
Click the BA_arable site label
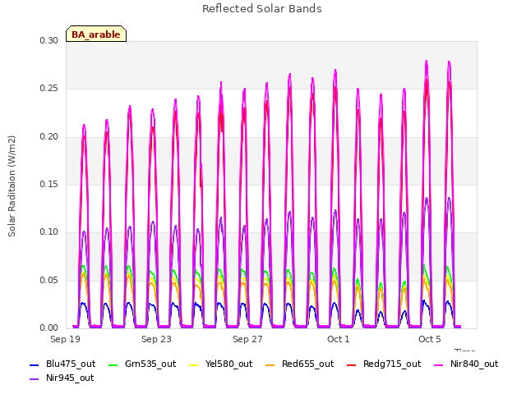point(96,34)
